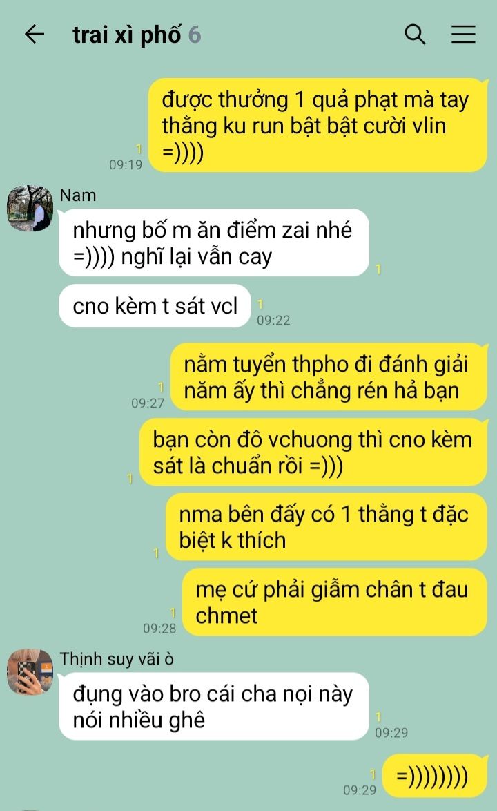This screenshot has width=497, height=811.
Task: Select message 'đụng vào bro cái cha nọi'
Action: pyautogui.click(x=214, y=707)
